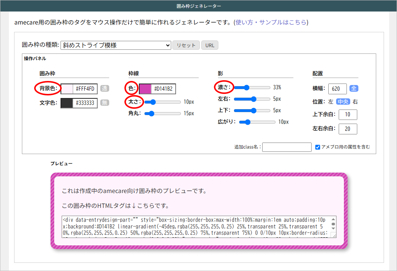
Task: Click the 横幅 width input field
Action: click(x=337, y=89)
